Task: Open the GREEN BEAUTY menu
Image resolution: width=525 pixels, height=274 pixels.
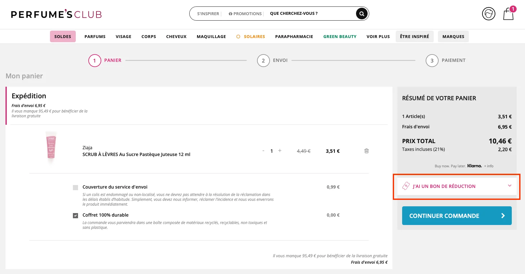Action: click(340, 36)
